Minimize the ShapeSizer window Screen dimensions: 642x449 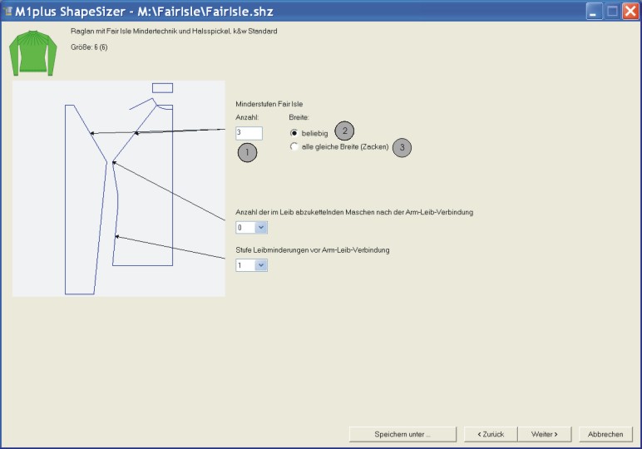594,12
